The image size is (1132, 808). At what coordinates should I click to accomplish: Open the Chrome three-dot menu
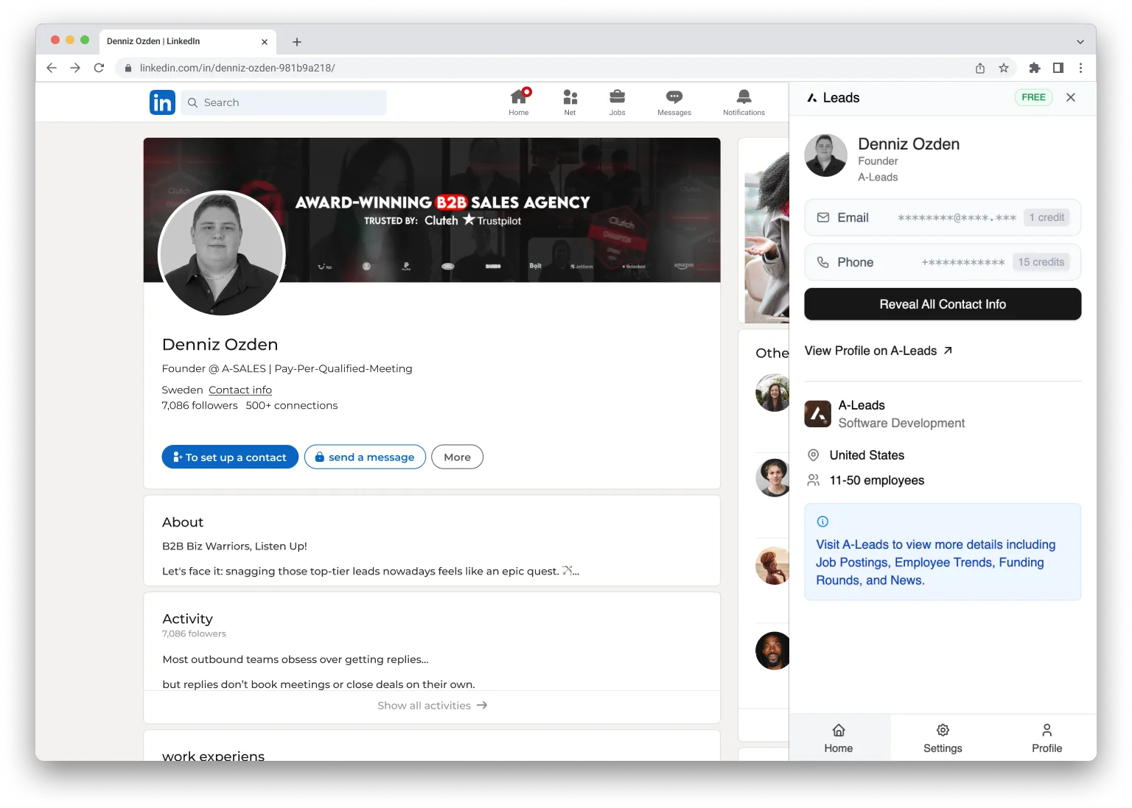[x=1080, y=68]
